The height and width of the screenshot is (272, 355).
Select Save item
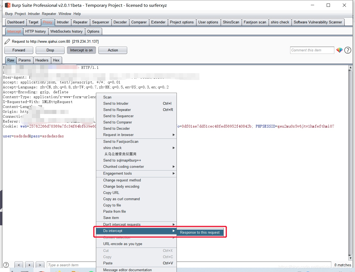[136, 218]
